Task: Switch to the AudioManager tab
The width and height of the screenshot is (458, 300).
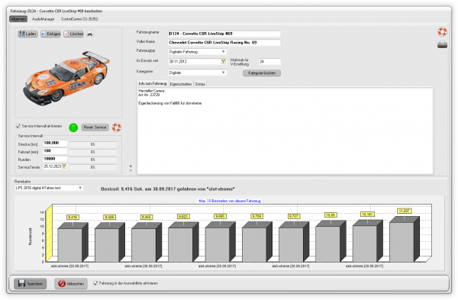Action: (44, 19)
